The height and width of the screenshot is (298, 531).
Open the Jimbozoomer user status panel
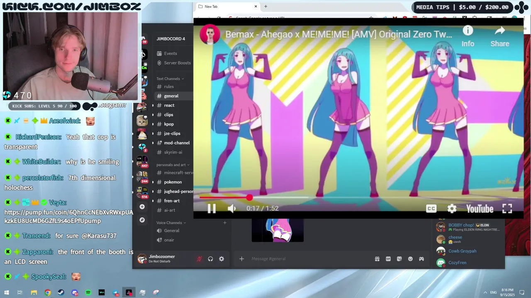coord(162,259)
